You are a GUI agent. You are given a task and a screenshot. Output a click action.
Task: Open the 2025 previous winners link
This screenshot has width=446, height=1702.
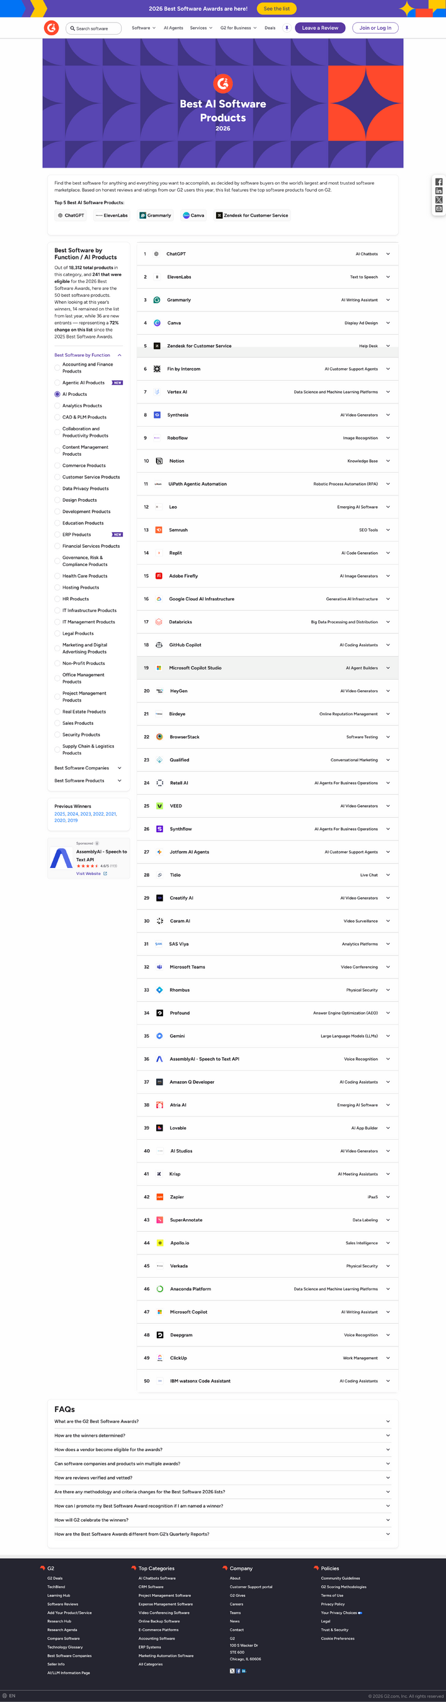point(59,814)
